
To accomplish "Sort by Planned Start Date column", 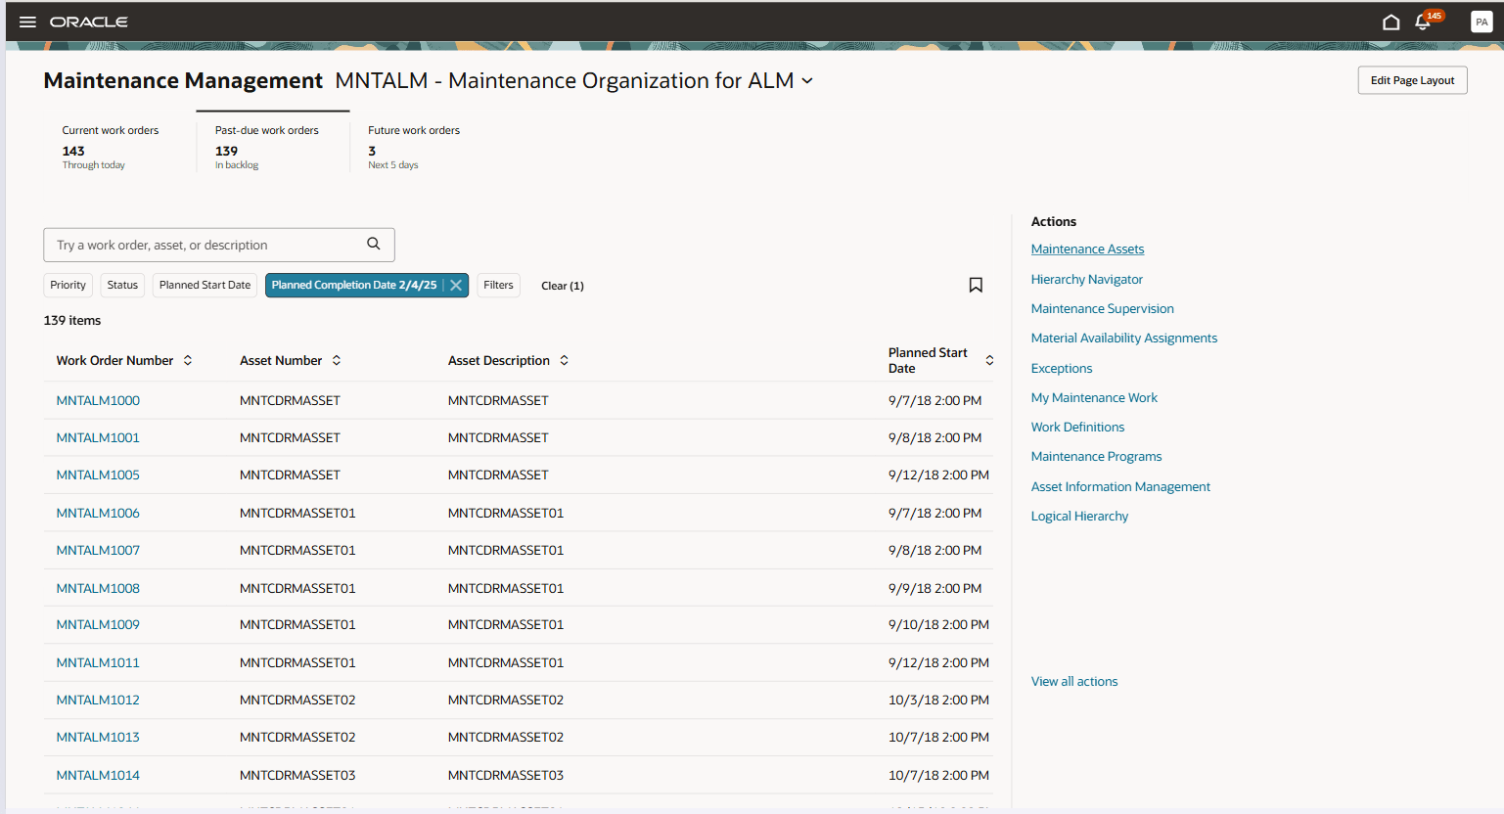I will click(x=989, y=359).
